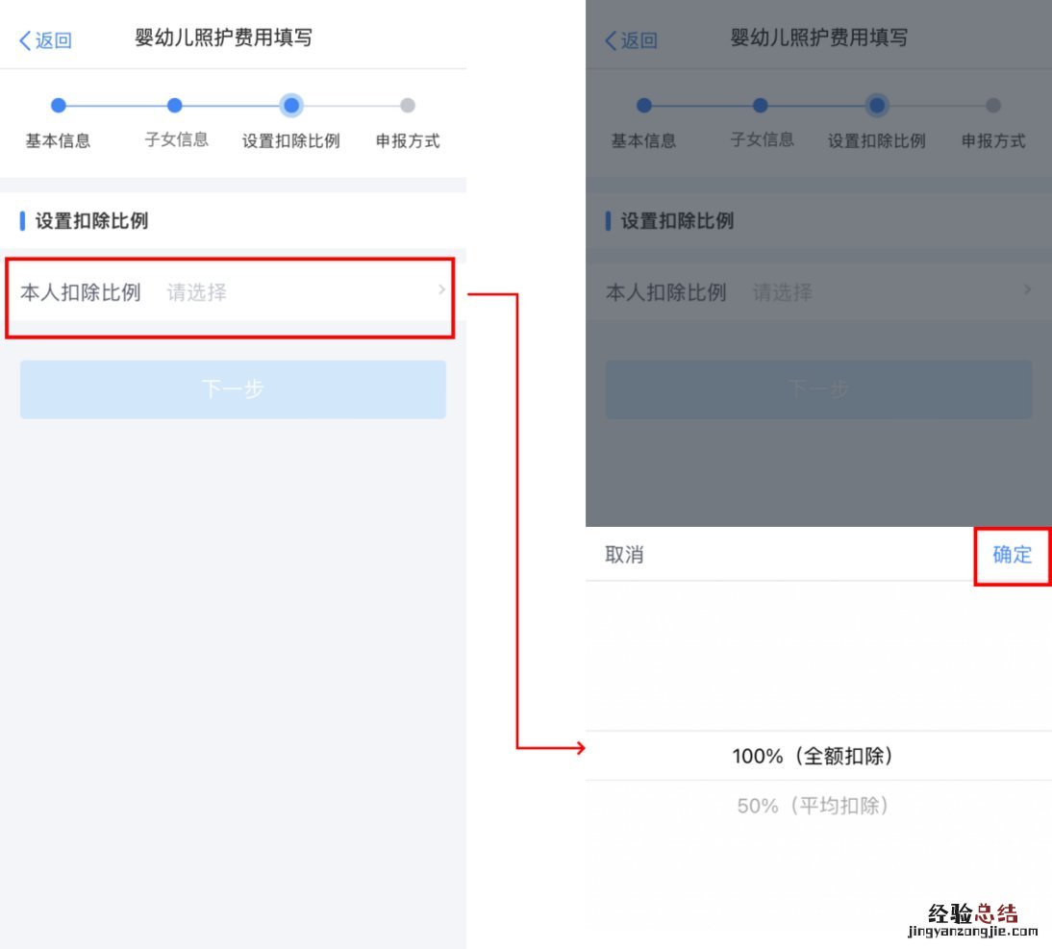The width and height of the screenshot is (1052, 949).
Task: Click the highlighted 设置扣除比例 step dot
Action: [290, 106]
